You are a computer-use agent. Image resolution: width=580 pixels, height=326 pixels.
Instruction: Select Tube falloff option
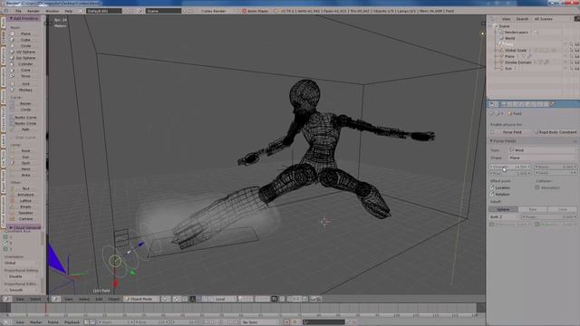point(533,209)
